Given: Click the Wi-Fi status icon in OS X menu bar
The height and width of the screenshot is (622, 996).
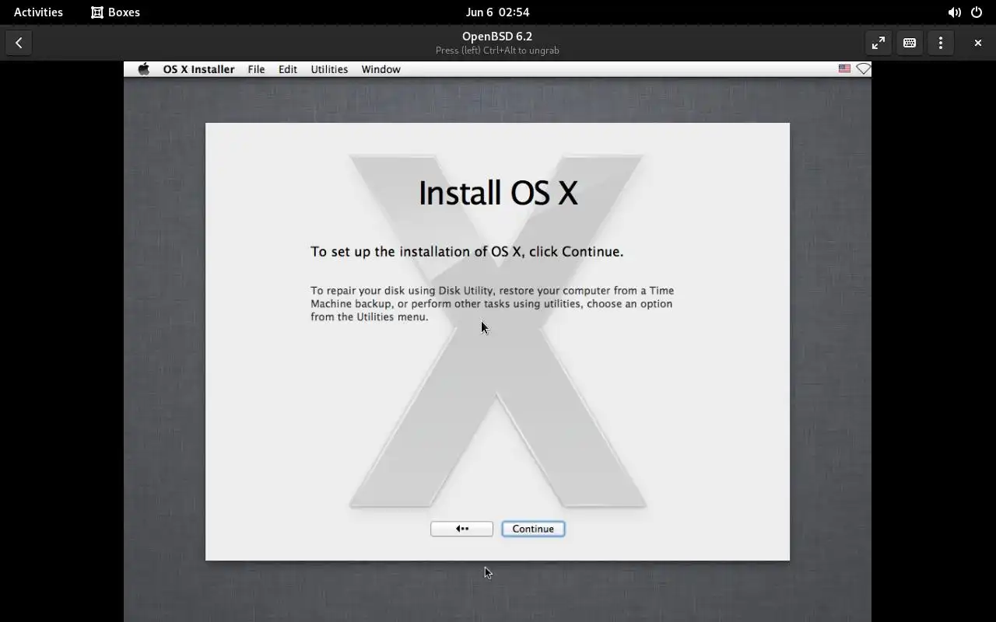Looking at the screenshot, I should tap(863, 69).
